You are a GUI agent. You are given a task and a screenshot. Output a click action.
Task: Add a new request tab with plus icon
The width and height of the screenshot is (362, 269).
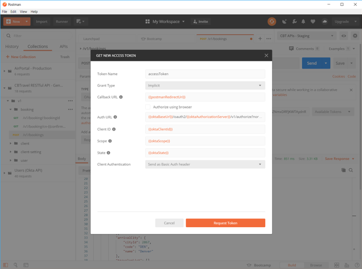tap(260, 39)
